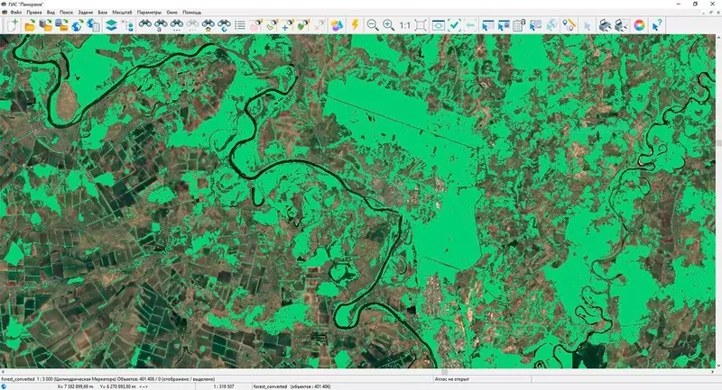
Task: Click the green line drawing tool icon
Action: 272,25
